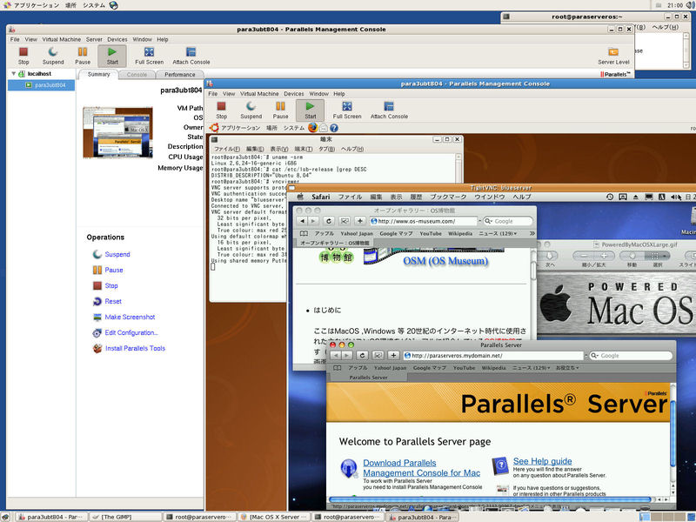Click Stop icon in front console toolbar
This screenshot has width=696, height=522.
tap(222, 106)
